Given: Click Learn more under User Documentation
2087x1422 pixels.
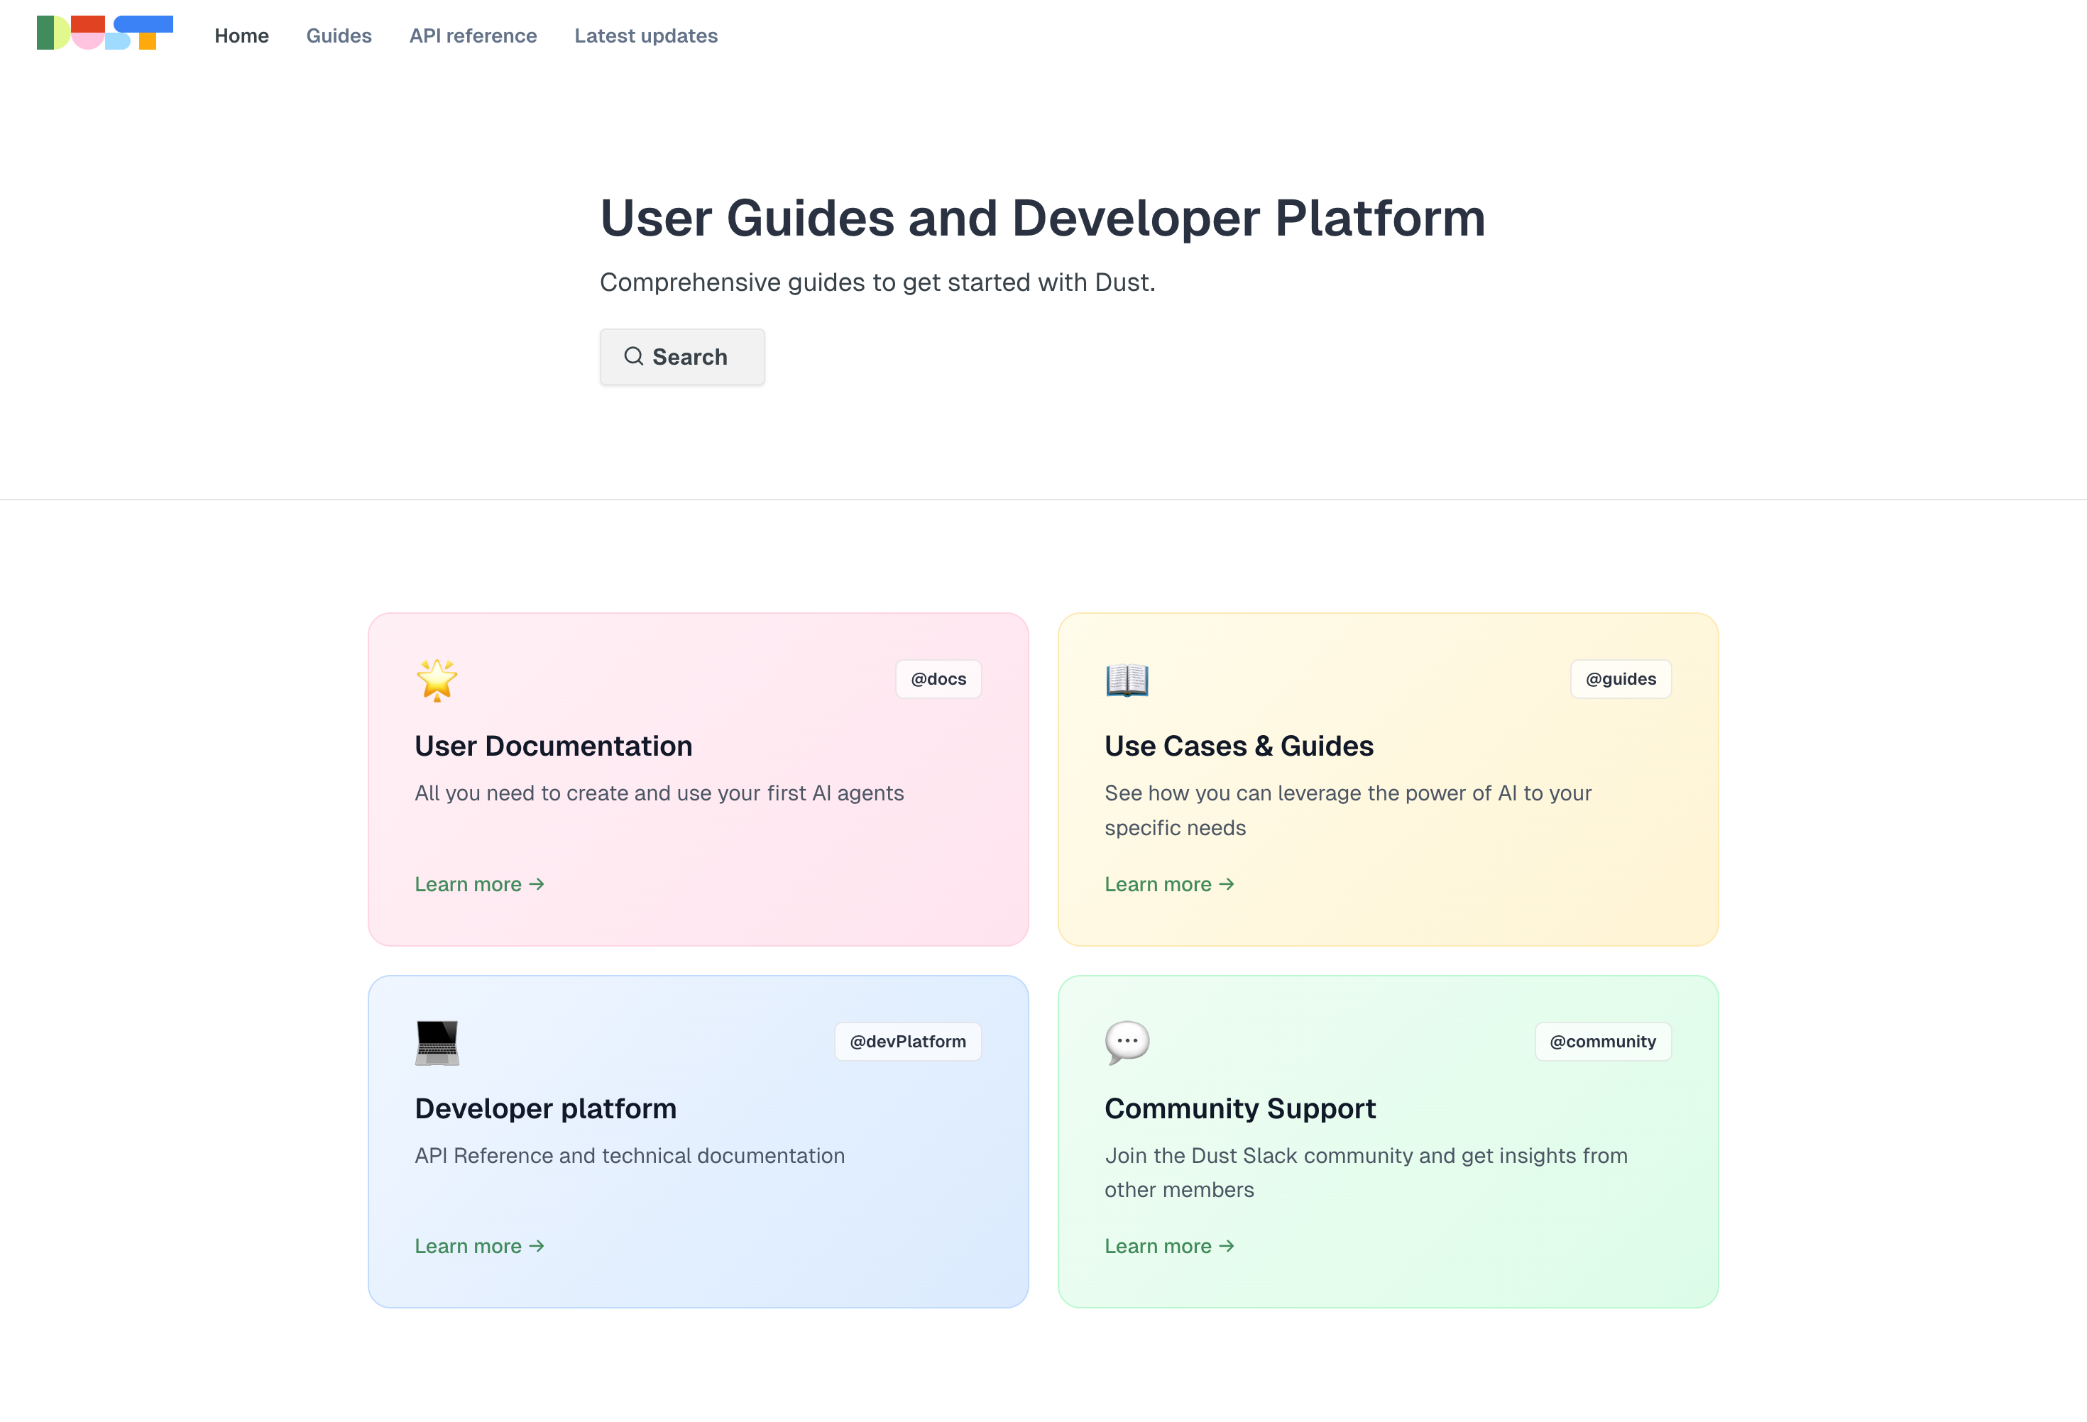Looking at the screenshot, I should pos(478,884).
